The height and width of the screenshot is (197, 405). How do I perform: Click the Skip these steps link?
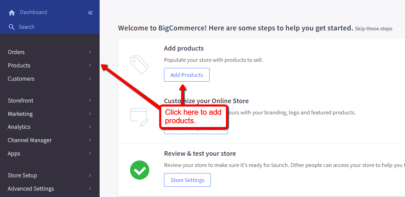[x=374, y=29]
